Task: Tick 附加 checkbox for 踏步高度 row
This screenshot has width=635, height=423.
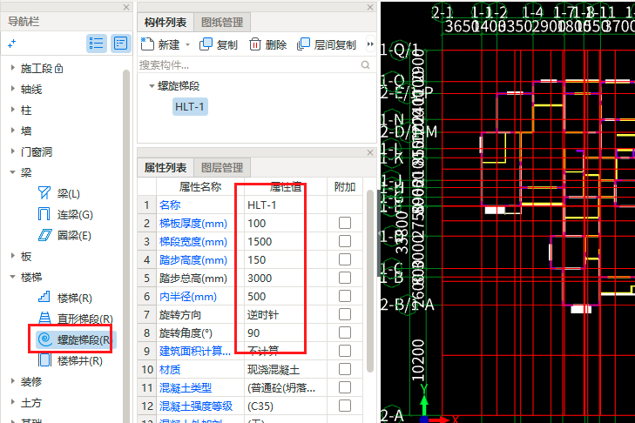Action: point(345,259)
